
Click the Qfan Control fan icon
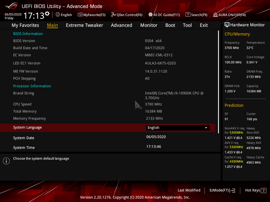113,15
